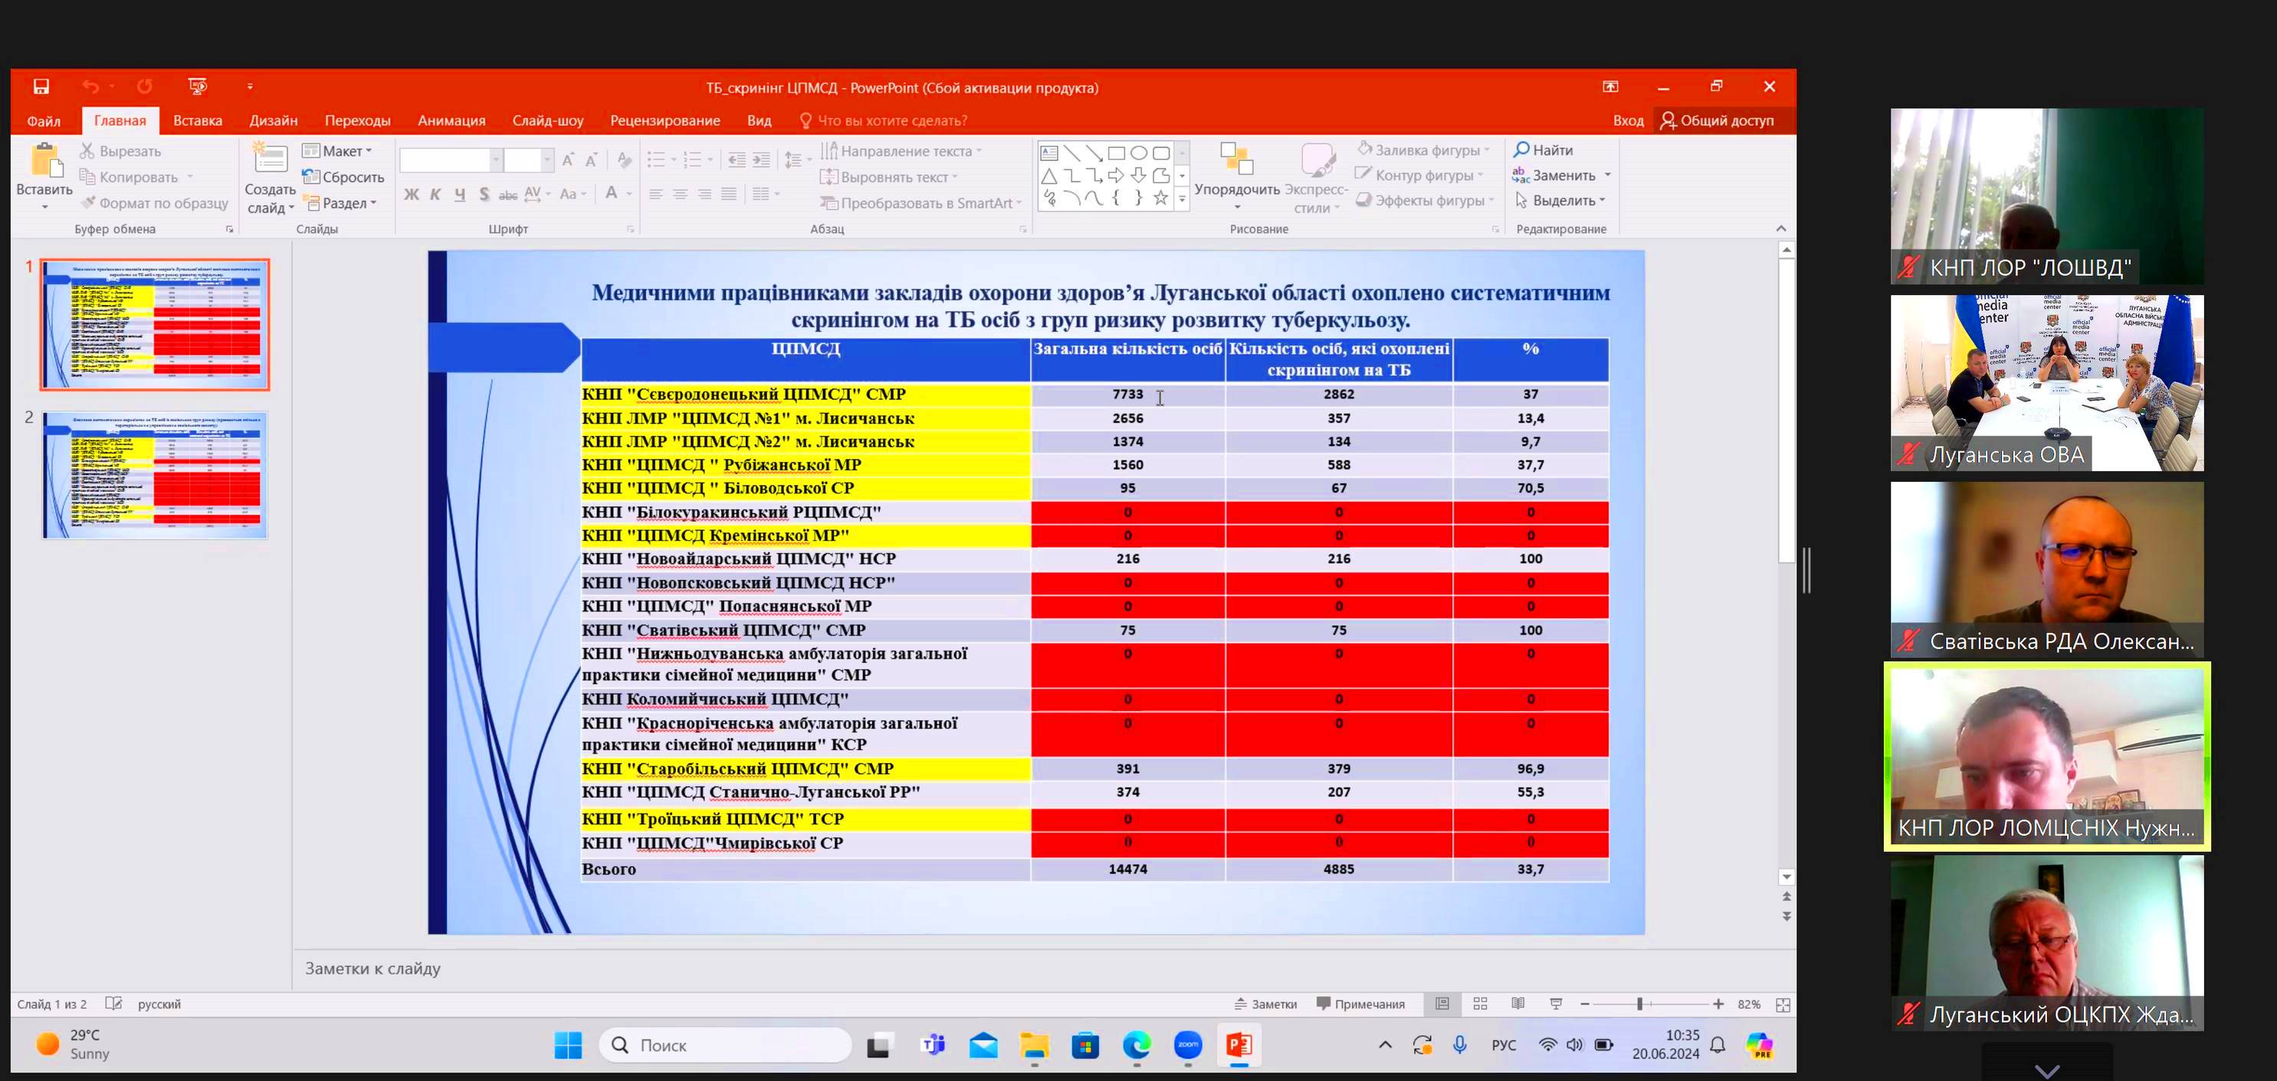Screen dimensions: 2277x1081
Task: Expand the Раздел section dropdown
Action: pyautogui.click(x=341, y=202)
